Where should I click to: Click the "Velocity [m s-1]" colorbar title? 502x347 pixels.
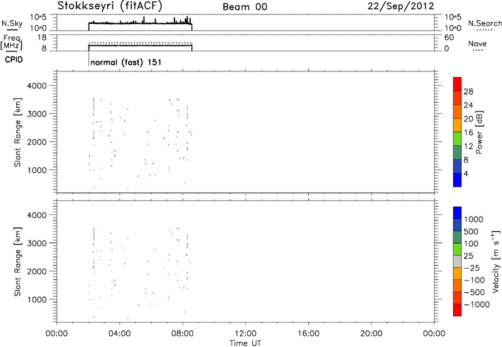(x=496, y=261)
